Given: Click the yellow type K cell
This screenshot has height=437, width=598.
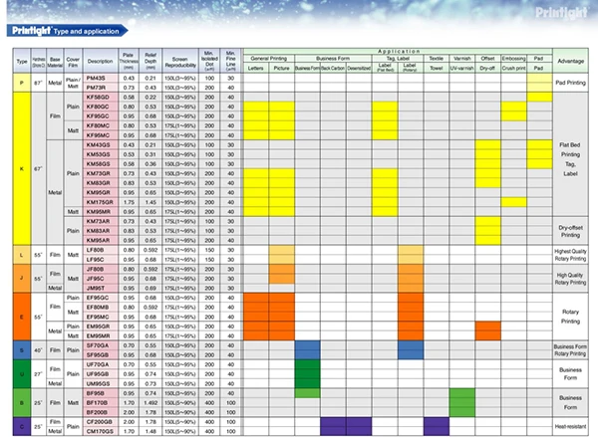Looking at the screenshot, I should [x=22, y=169].
